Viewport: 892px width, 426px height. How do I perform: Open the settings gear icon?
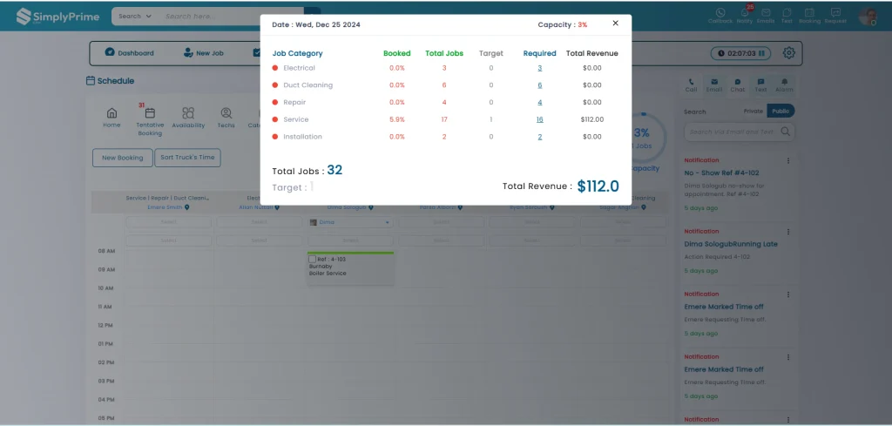tap(788, 53)
